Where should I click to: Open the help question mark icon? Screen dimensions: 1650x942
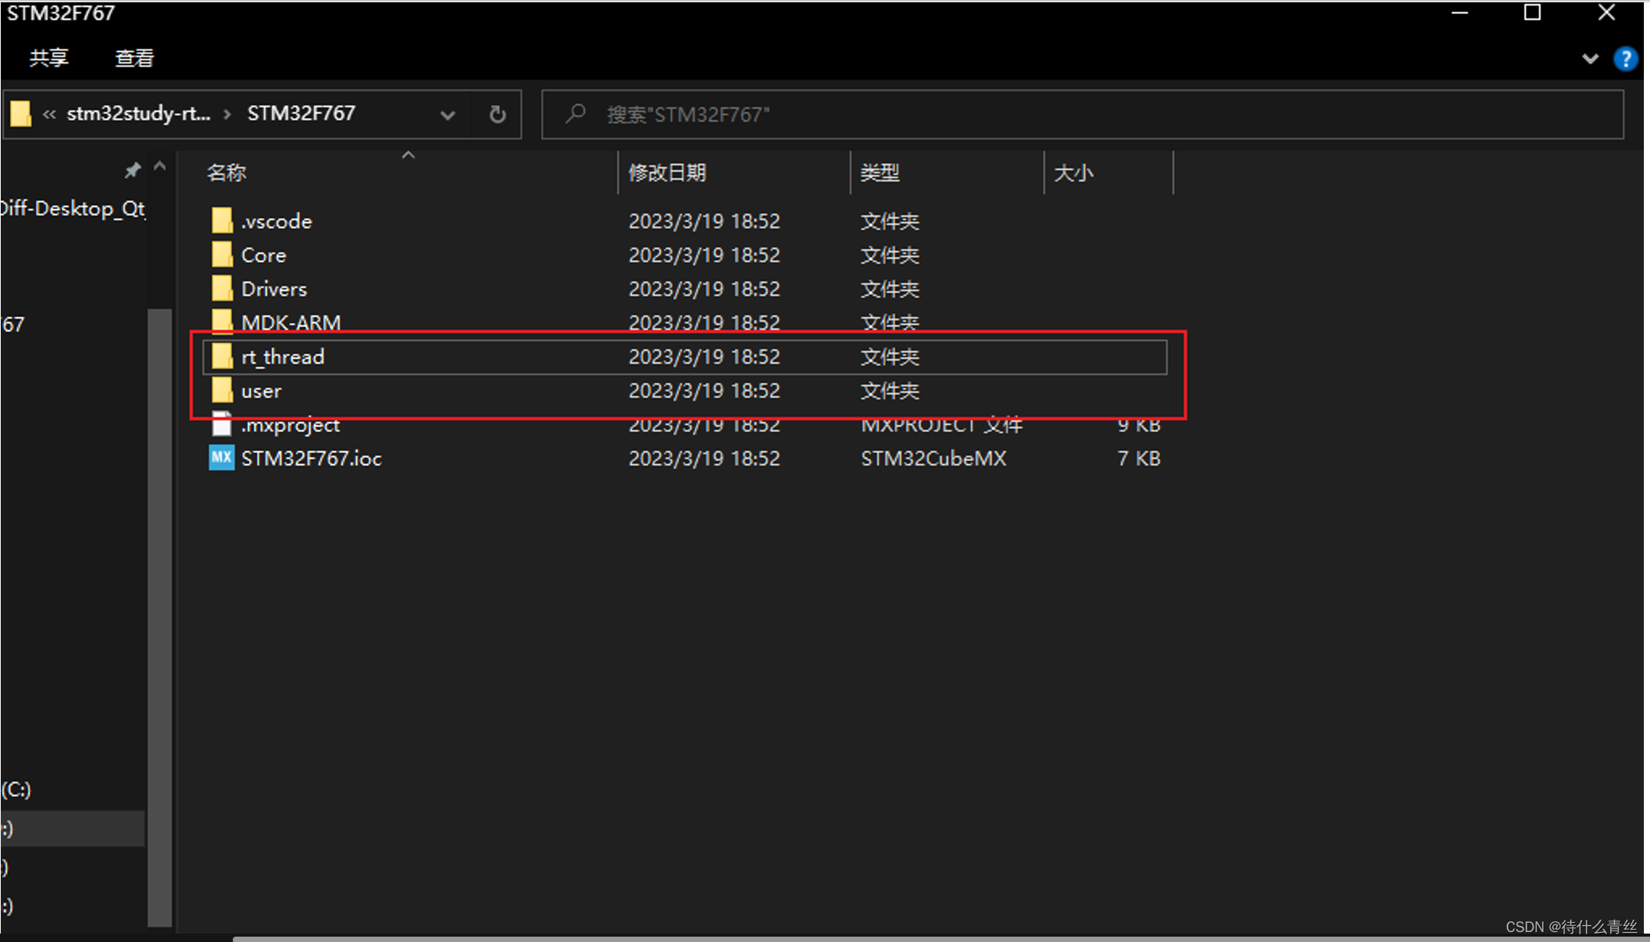tap(1625, 58)
